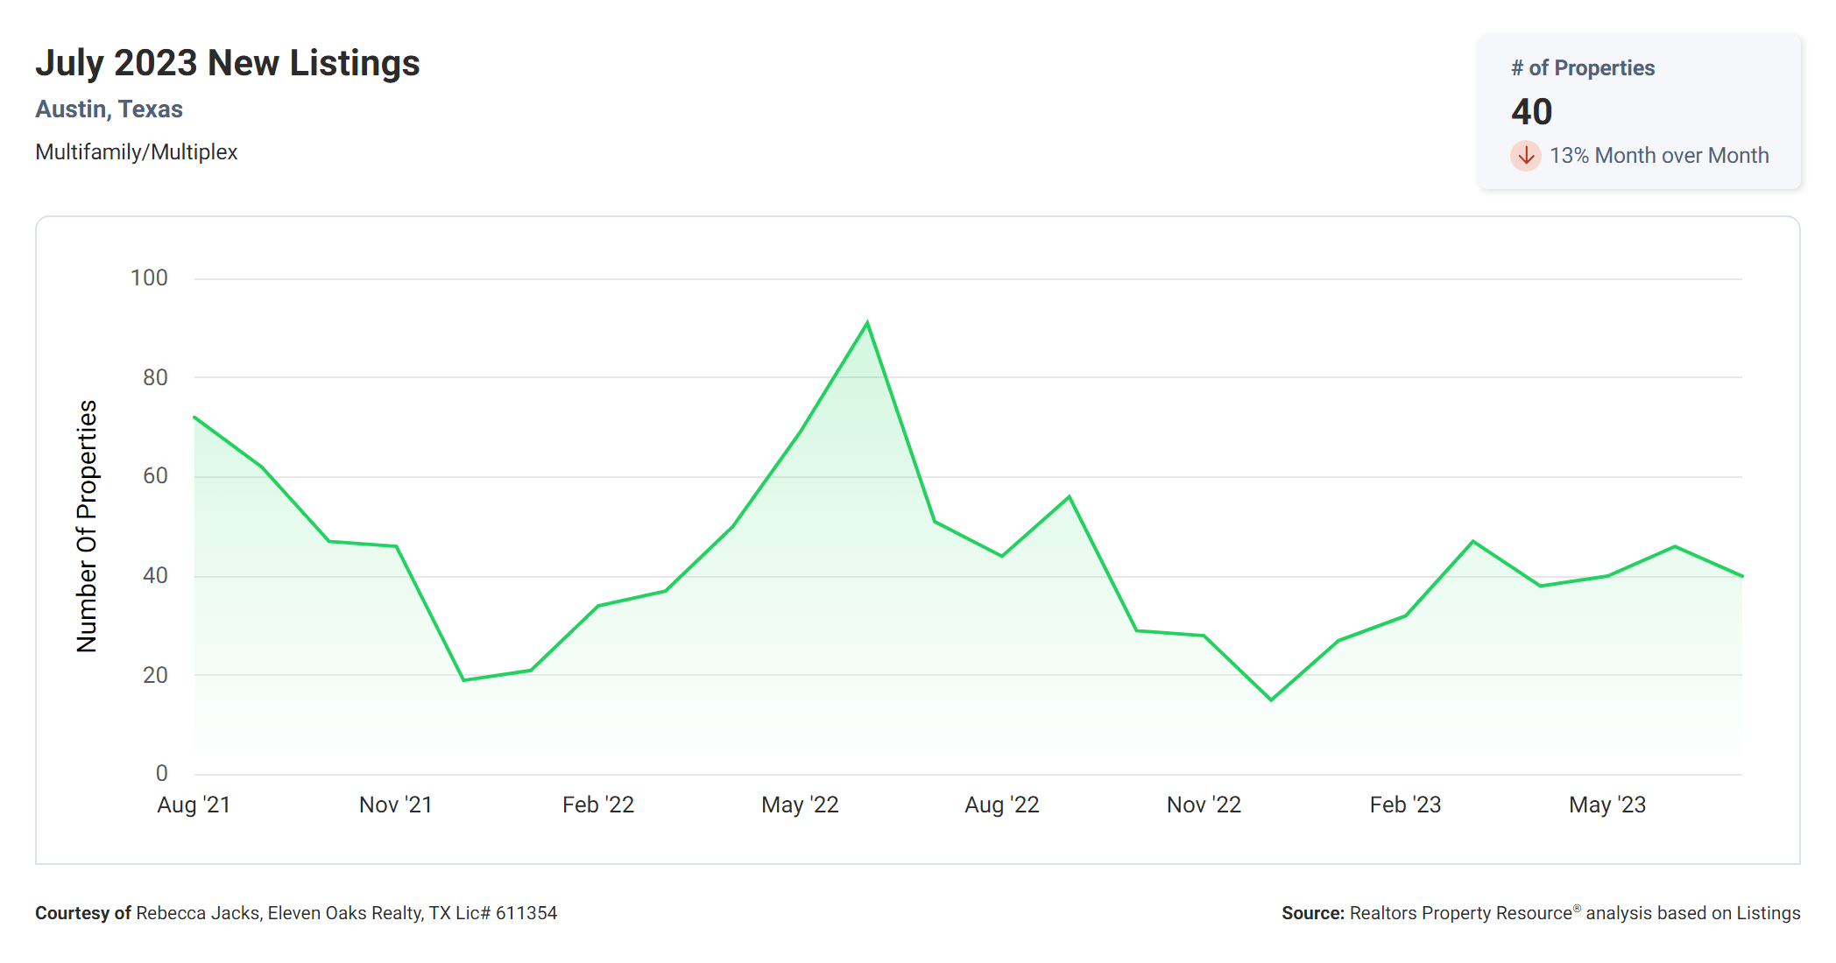Image resolution: width=1836 pixels, height=963 pixels.
Task: Click the Nov '22 x-axis label
Action: [1204, 805]
